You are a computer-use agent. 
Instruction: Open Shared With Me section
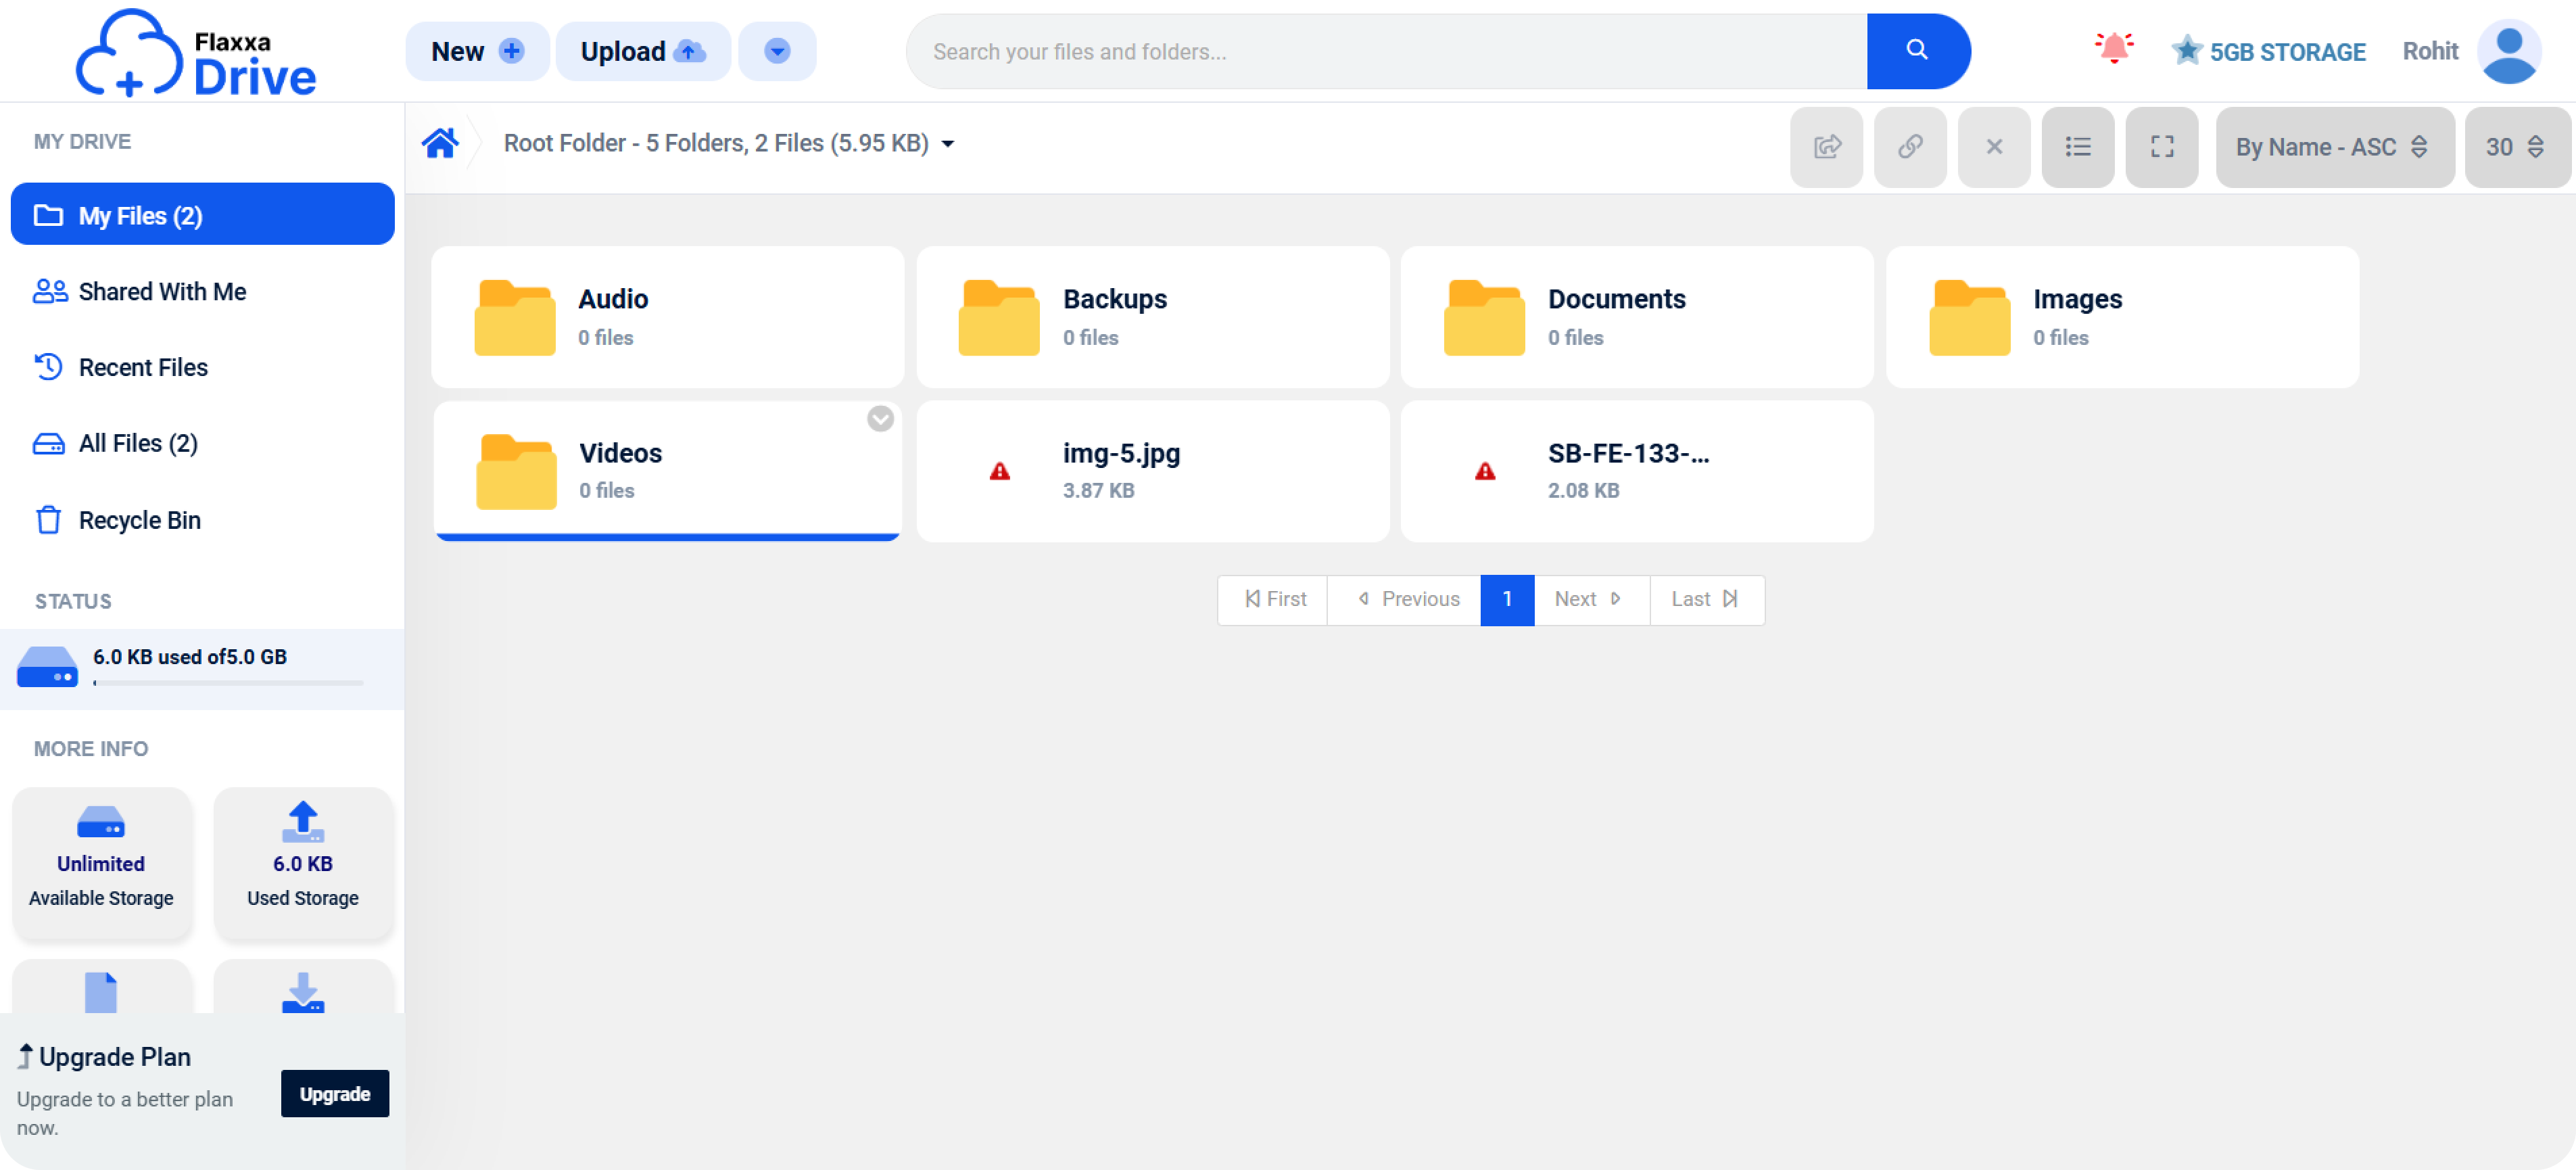click(162, 292)
